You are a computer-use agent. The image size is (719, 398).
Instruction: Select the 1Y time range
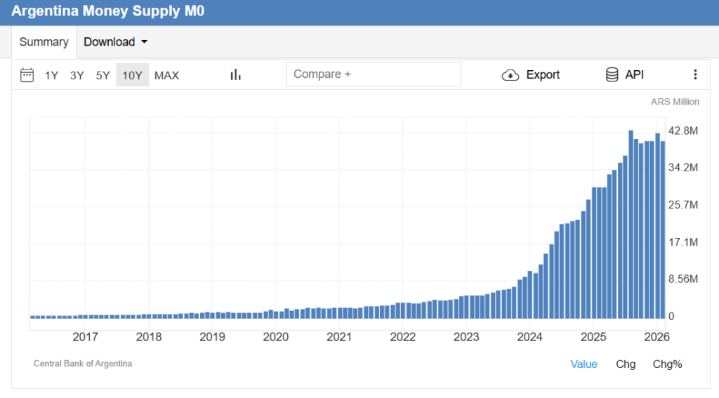click(x=51, y=75)
